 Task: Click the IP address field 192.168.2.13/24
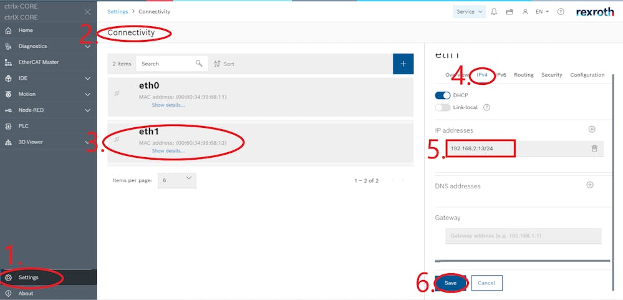pyautogui.click(x=524, y=148)
